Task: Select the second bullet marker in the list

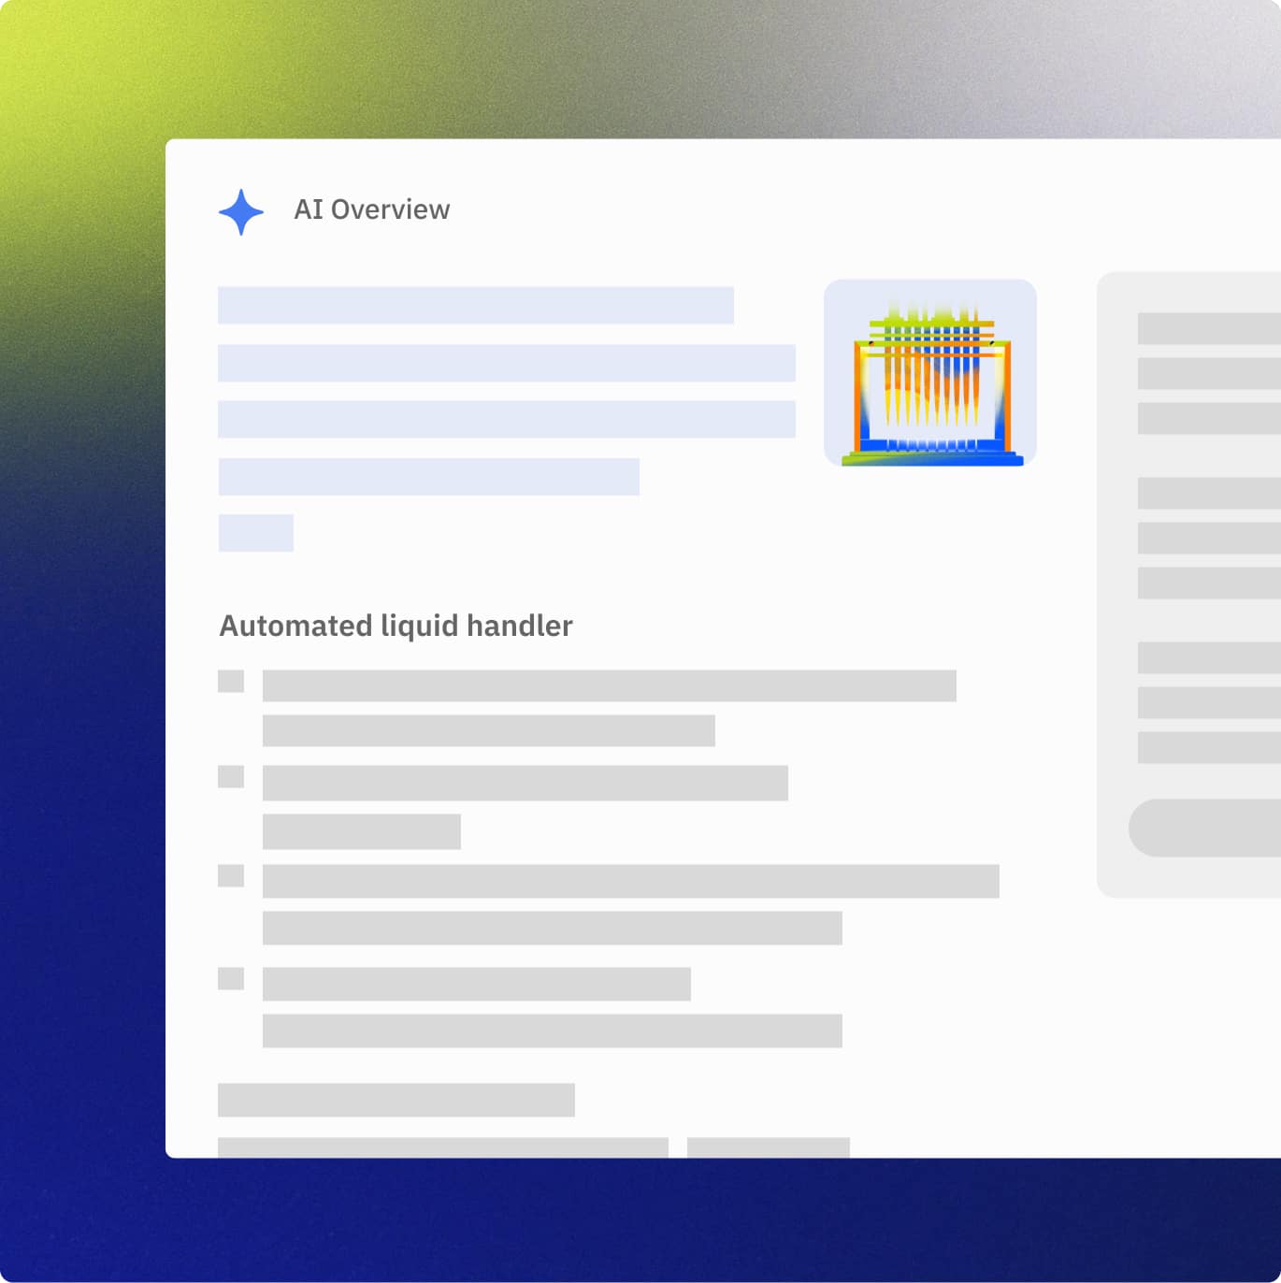Action: click(231, 776)
